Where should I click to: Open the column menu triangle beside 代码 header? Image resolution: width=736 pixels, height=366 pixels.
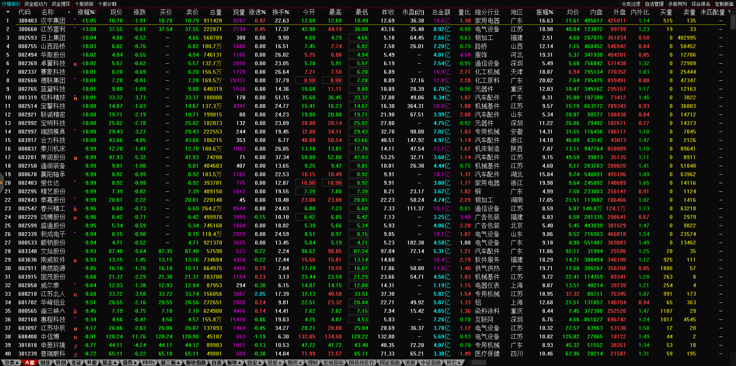tap(7, 12)
